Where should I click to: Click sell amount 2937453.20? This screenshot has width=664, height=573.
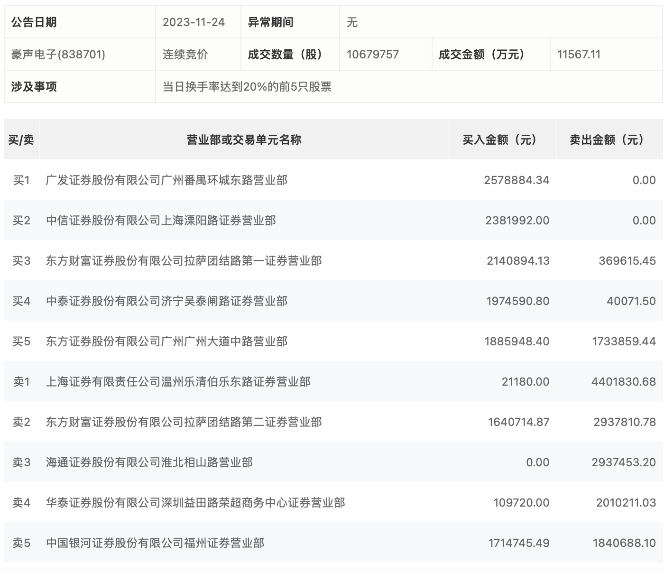coord(624,462)
